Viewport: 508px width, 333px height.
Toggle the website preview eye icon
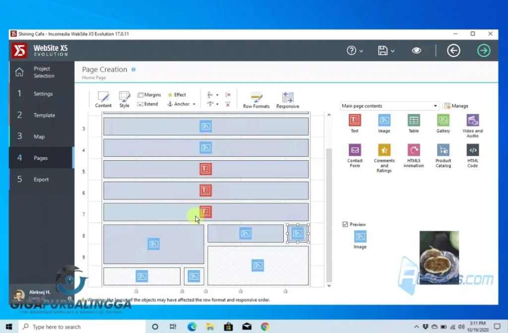point(416,51)
